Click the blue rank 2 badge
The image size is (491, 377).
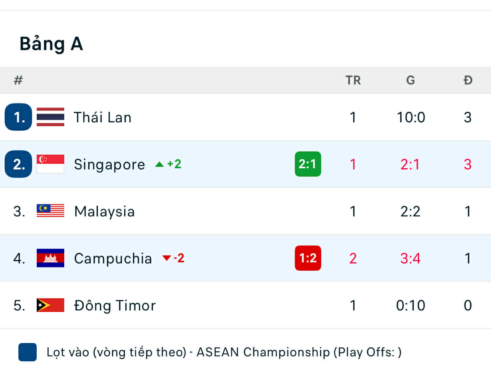(x=18, y=164)
